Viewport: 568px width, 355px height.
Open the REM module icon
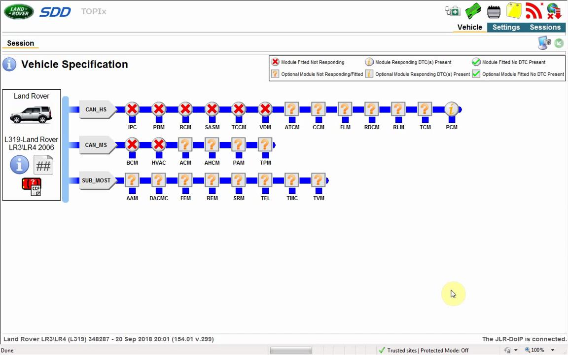(213, 180)
